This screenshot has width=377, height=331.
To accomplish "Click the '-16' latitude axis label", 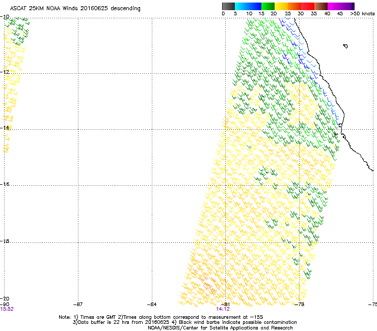I will click(x=5, y=184).
